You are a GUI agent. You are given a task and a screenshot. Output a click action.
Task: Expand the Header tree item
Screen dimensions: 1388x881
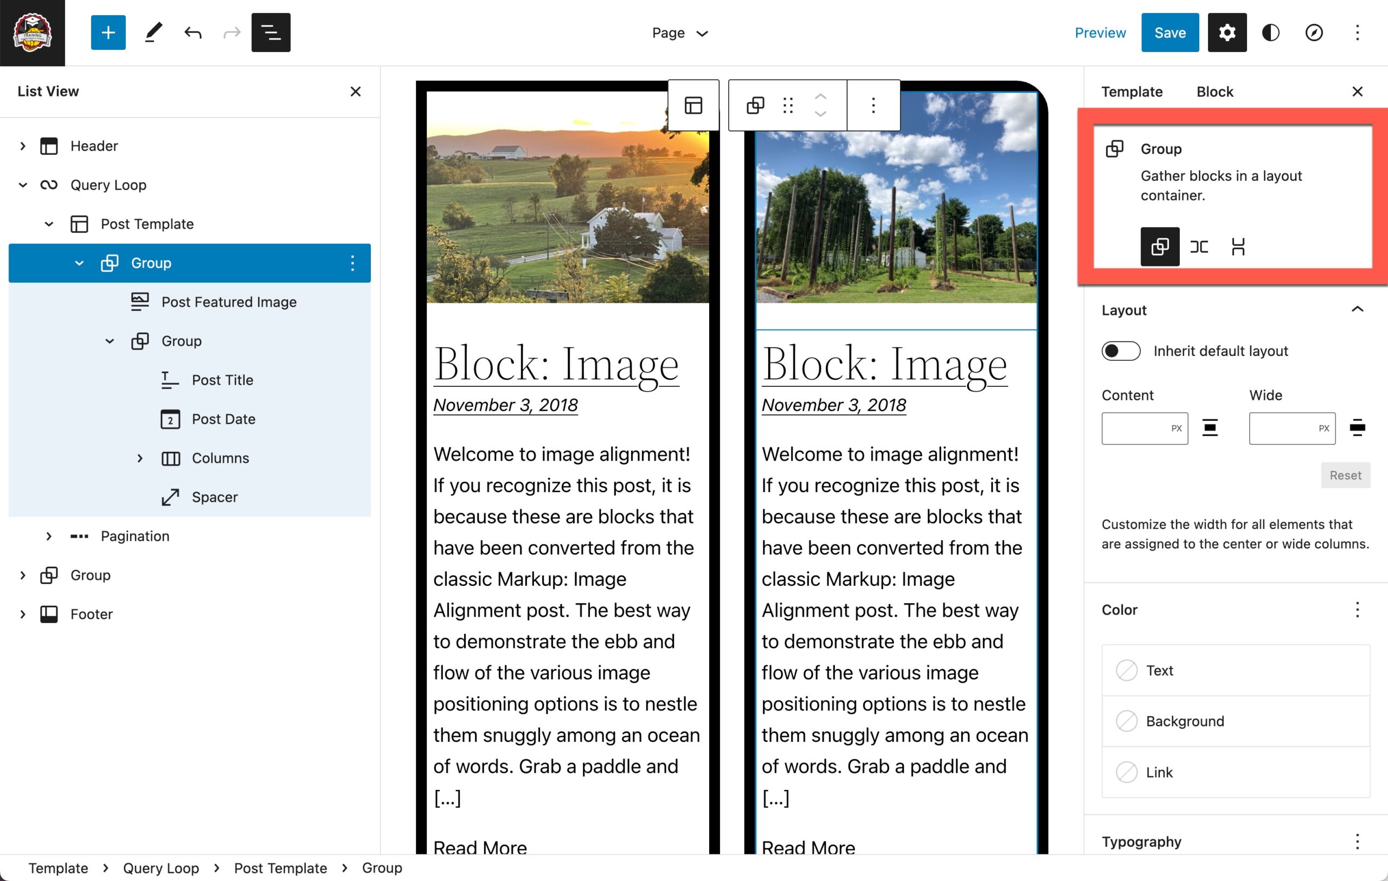22,146
